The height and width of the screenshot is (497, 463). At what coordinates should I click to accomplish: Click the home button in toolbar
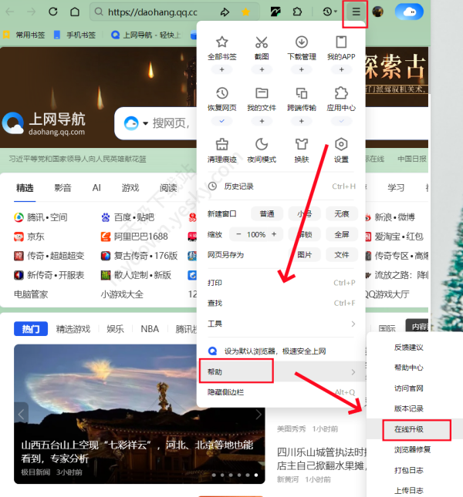[x=74, y=12]
